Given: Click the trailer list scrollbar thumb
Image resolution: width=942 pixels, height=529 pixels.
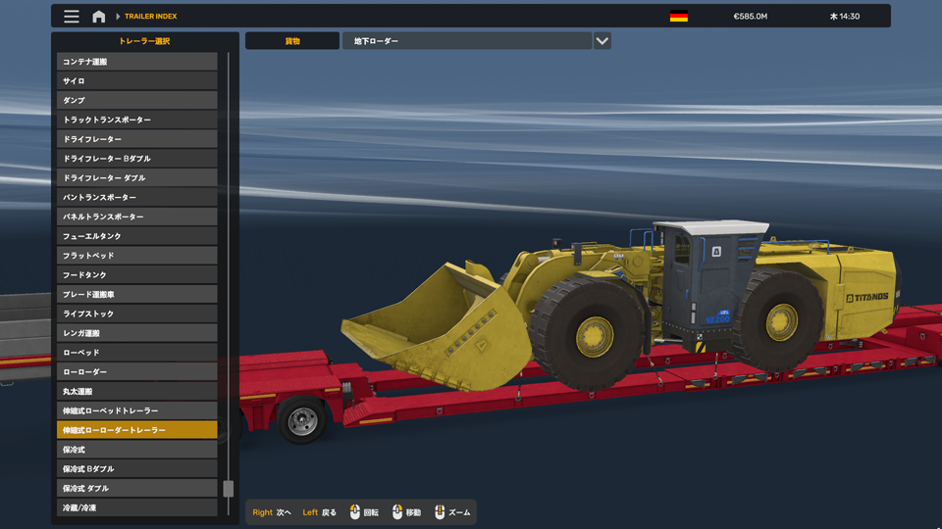Looking at the screenshot, I should [229, 489].
